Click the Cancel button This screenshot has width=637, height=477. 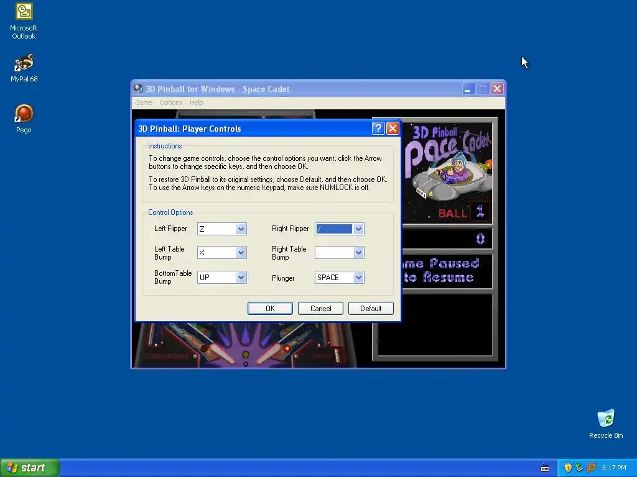(x=320, y=308)
